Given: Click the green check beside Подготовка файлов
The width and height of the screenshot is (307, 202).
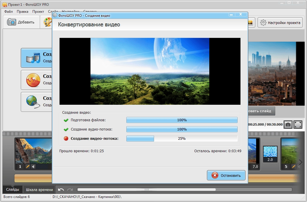Looking at the screenshot, I should (x=66, y=120).
